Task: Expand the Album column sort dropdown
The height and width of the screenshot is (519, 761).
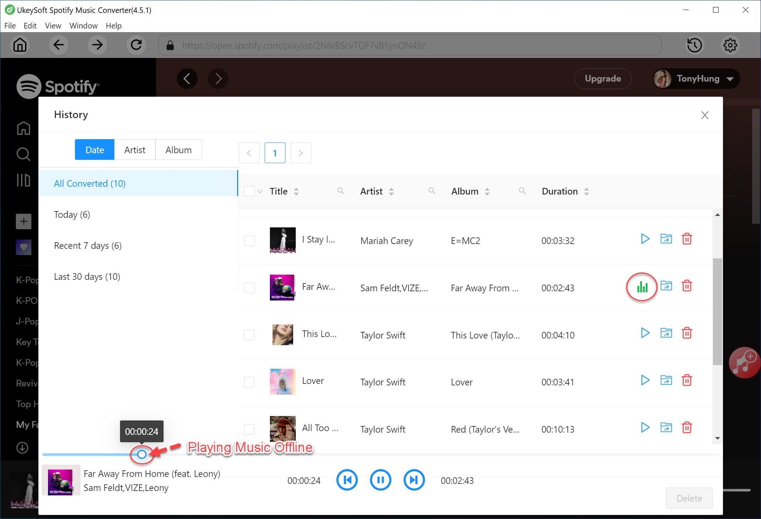Action: pos(486,191)
